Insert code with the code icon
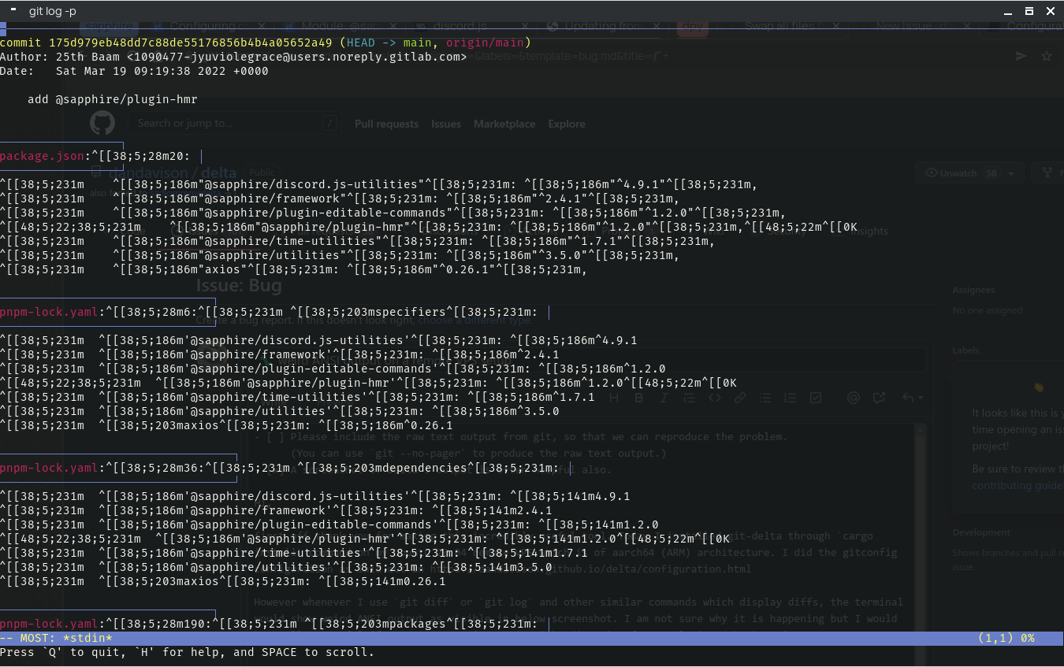This screenshot has width=1064, height=667. click(x=714, y=398)
